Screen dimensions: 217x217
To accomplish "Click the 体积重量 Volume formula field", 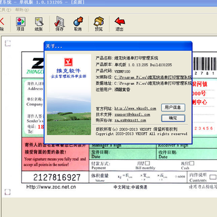I will click(x=138, y=177).
